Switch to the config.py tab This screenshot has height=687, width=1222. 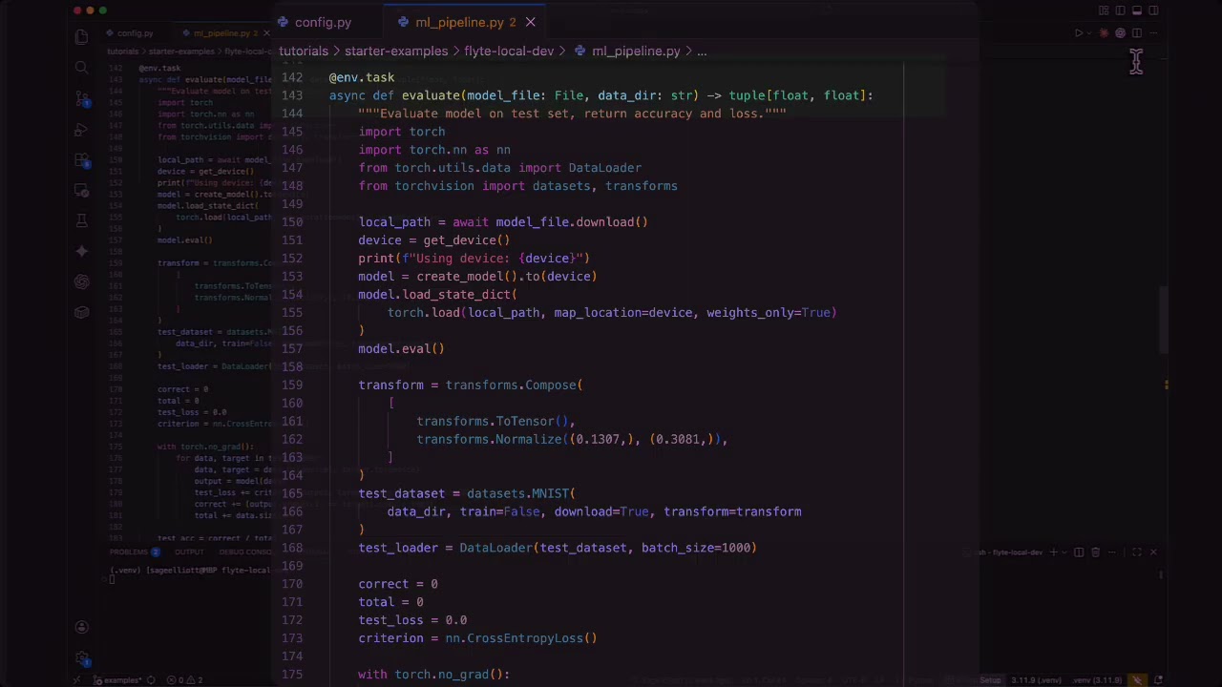(323, 22)
